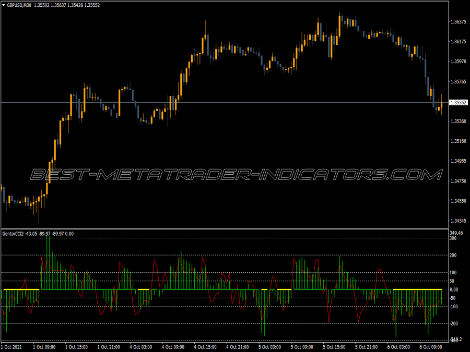Click the time axis label 1 Oct 09:00

(44, 347)
